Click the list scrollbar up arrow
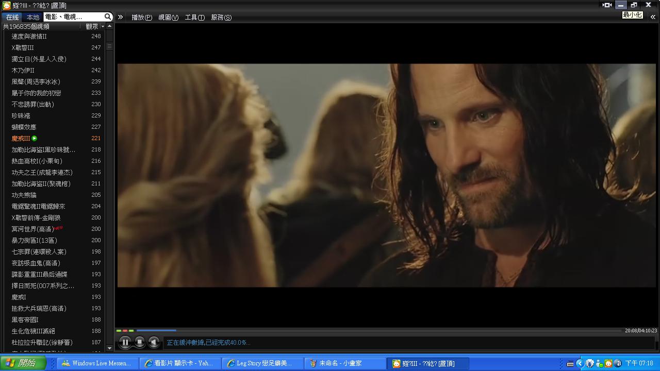The image size is (660, 371). click(109, 26)
